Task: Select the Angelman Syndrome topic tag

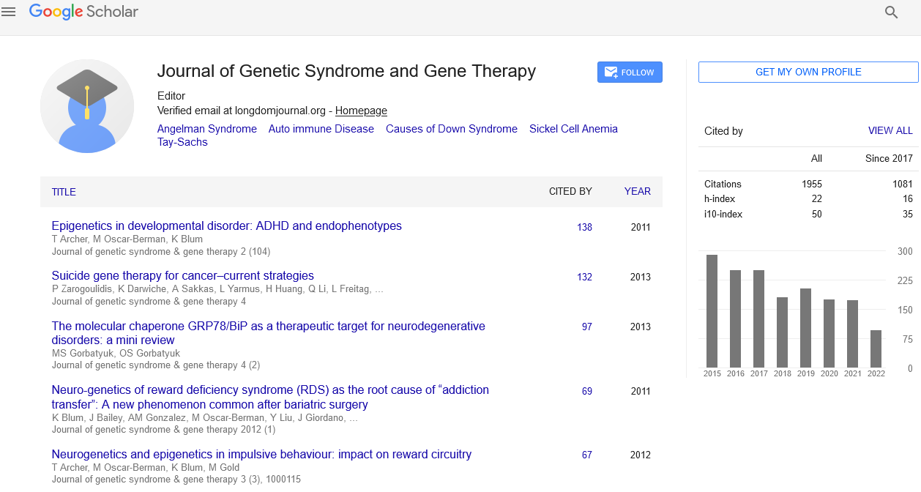Action: [207, 129]
